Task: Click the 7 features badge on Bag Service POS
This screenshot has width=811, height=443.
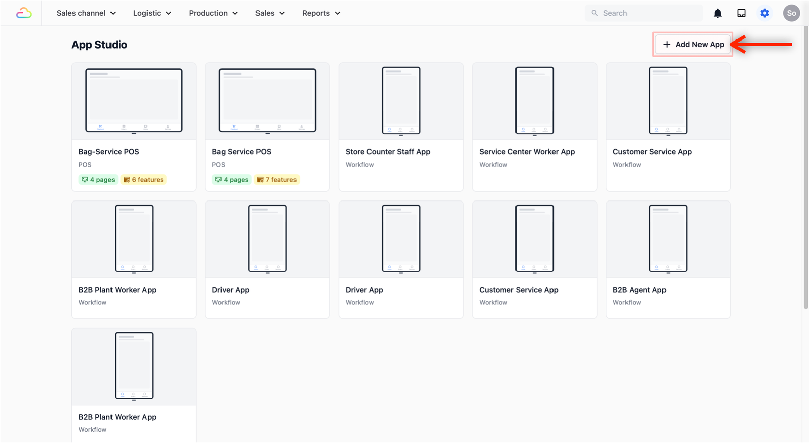Action: tap(277, 180)
